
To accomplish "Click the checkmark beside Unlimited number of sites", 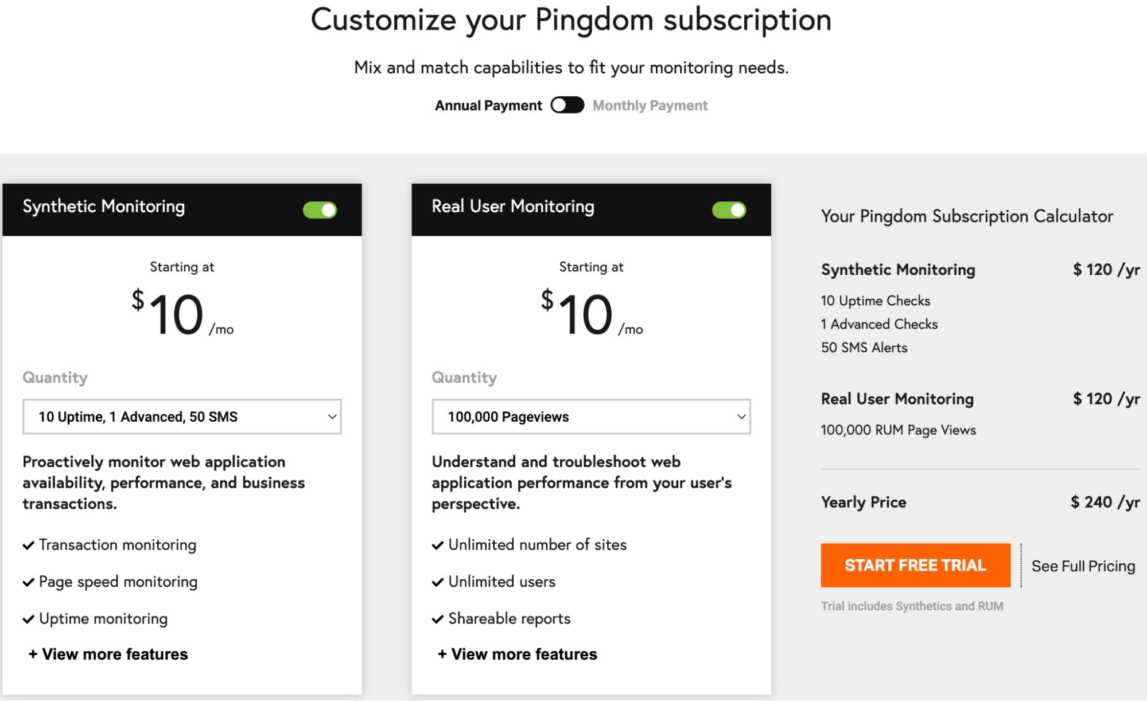I will (x=437, y=545).
